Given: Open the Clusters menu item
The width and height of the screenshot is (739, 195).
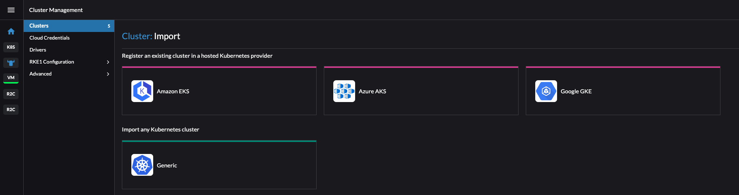Looking at the screenshot, I should coord(69,26).
